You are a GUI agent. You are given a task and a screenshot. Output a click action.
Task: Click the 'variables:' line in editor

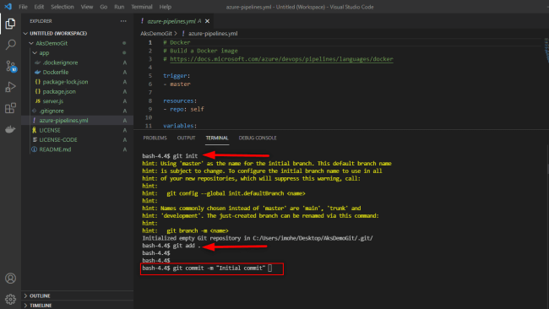pyautogui.click(x=180, y=126)
